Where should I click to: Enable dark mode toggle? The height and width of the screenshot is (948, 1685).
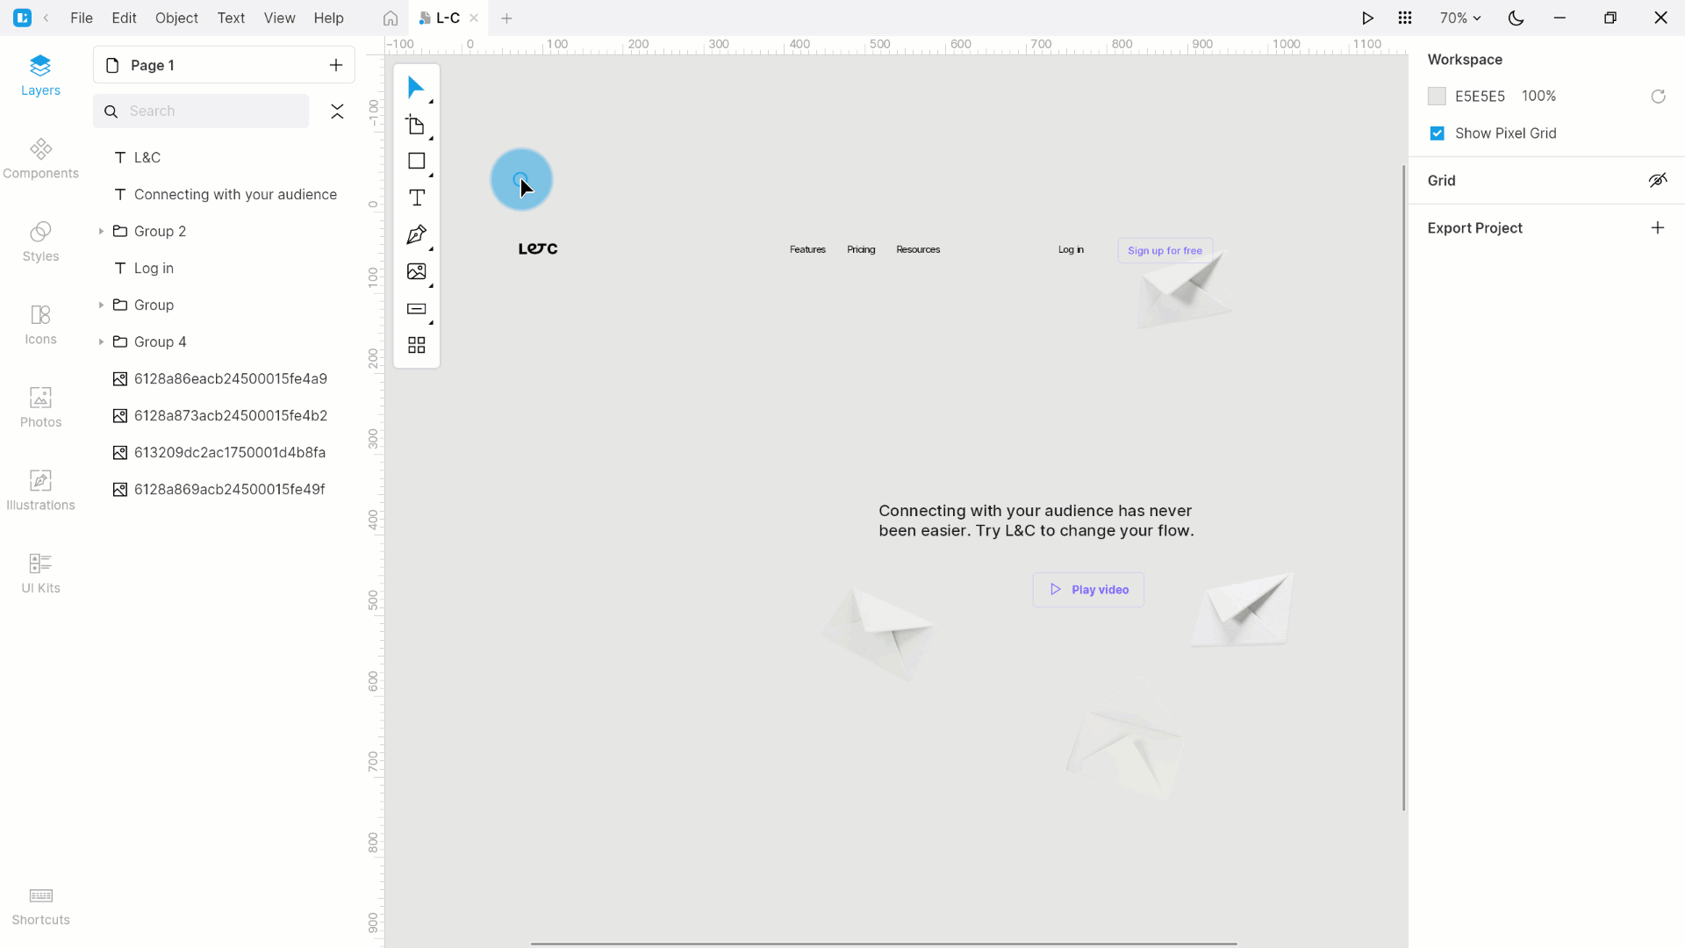[x=1516, y=18]
